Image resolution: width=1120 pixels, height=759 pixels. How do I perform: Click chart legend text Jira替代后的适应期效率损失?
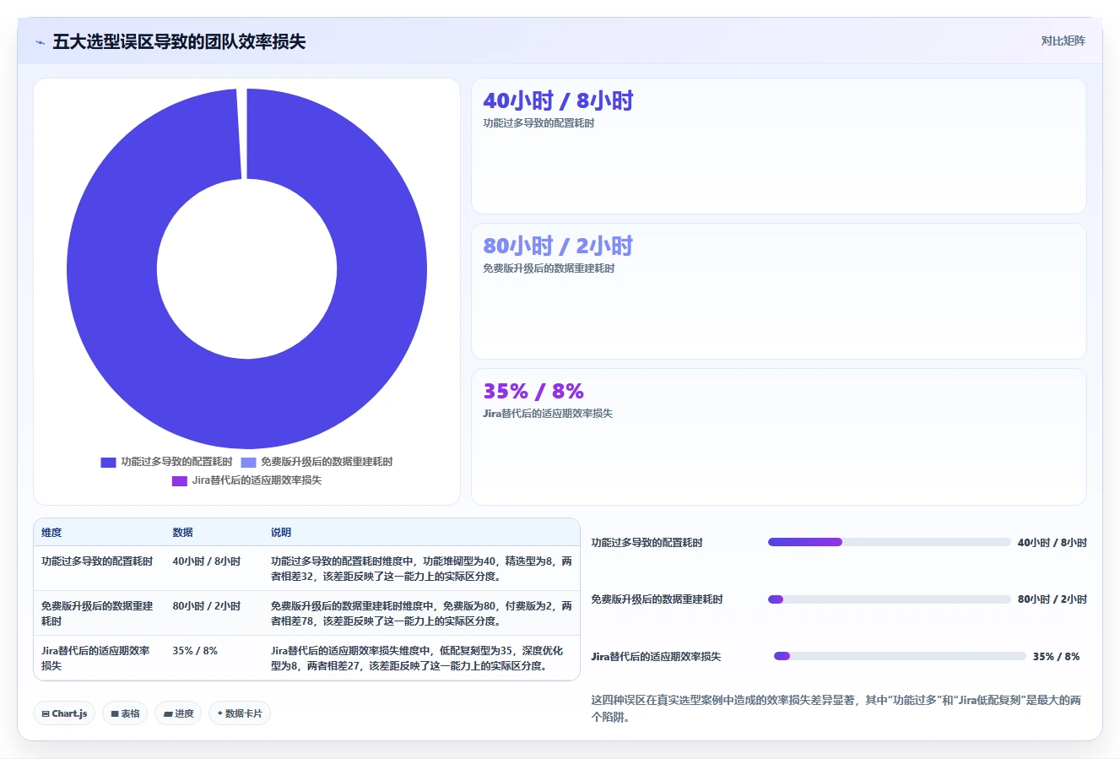(257, 480)
